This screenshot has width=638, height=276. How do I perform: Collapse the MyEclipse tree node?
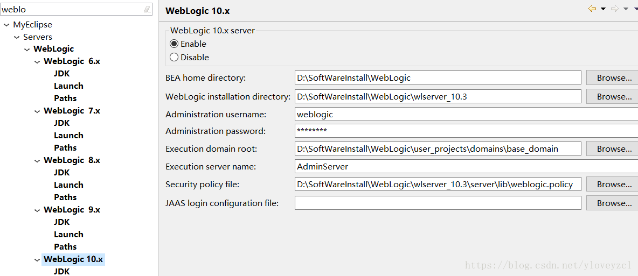pos(6,25)
